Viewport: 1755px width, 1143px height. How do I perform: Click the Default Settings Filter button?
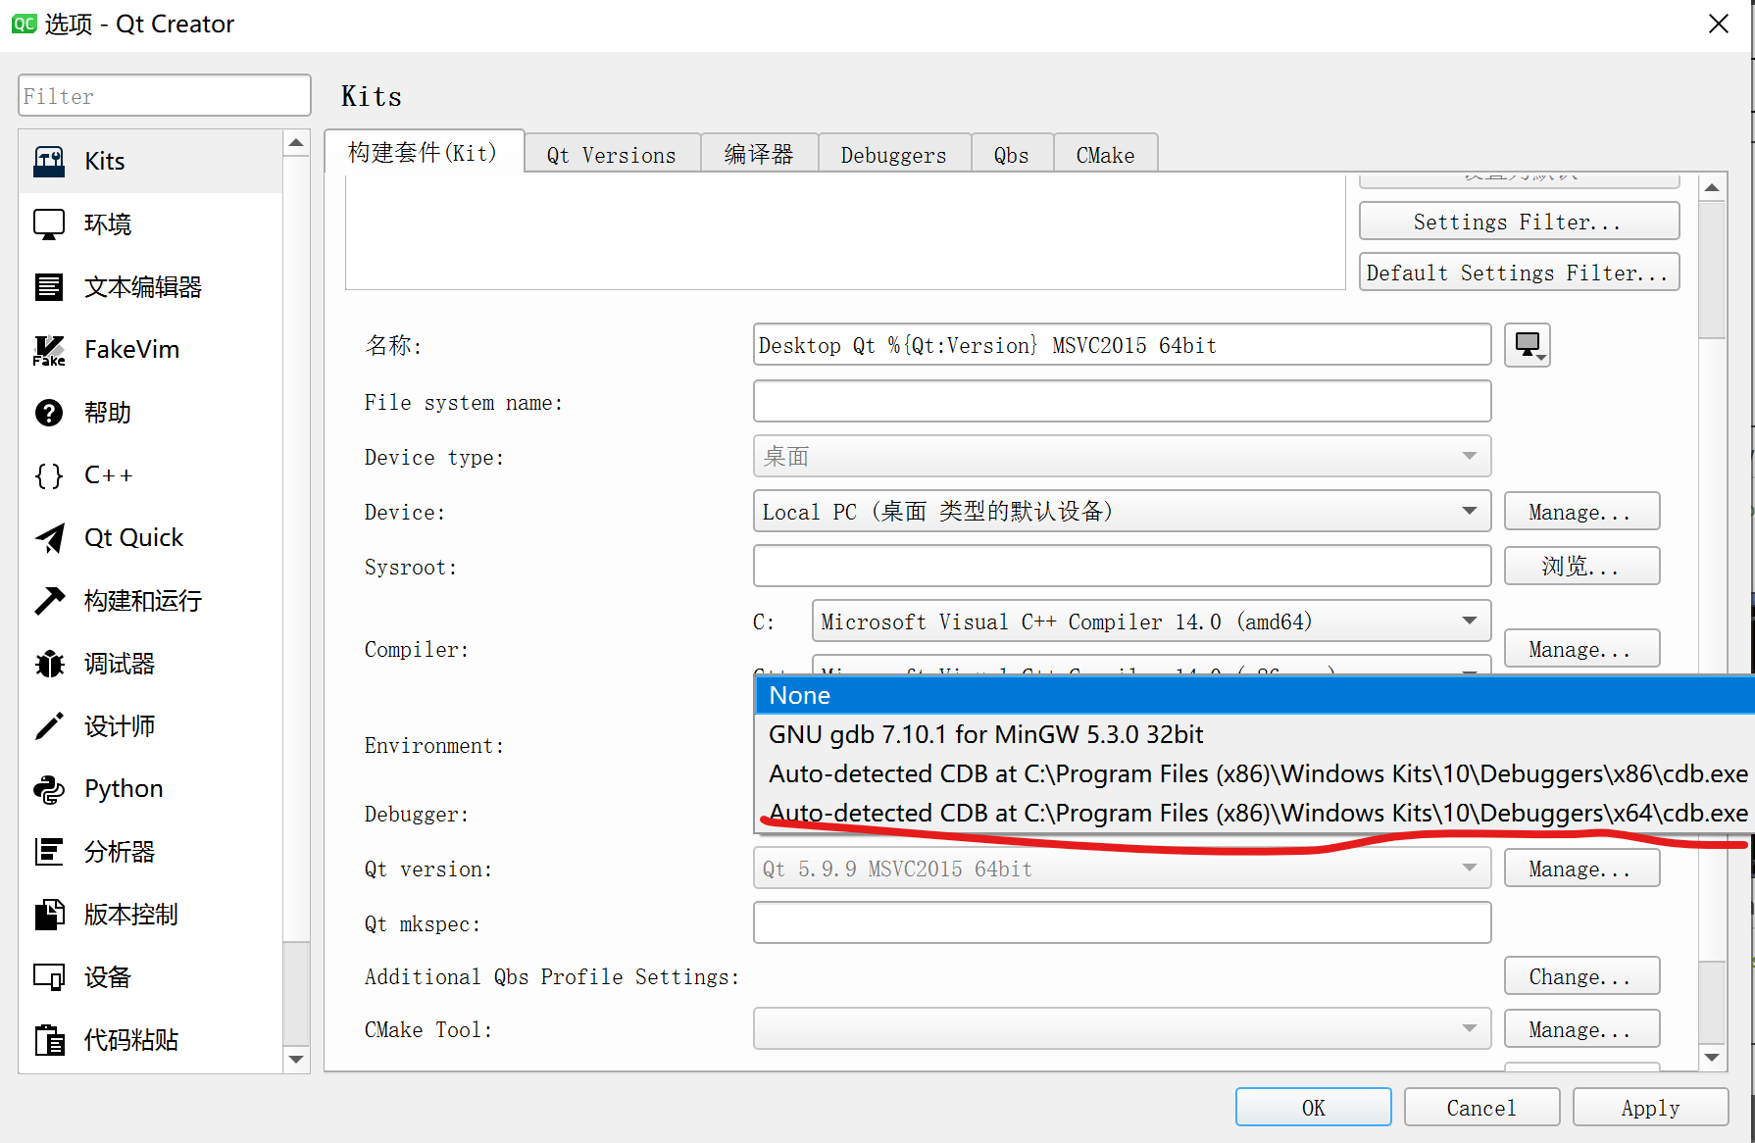tap(1518, 273)
